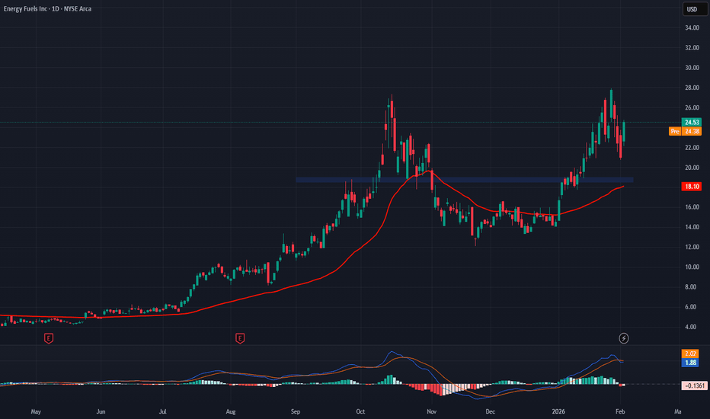Click the orange 2.02 MACD signal value

pos(690,353)
